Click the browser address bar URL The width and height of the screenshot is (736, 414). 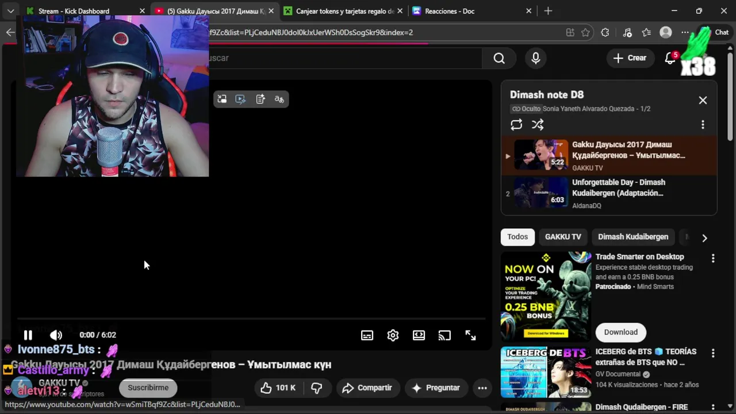(x=310, y=33)
